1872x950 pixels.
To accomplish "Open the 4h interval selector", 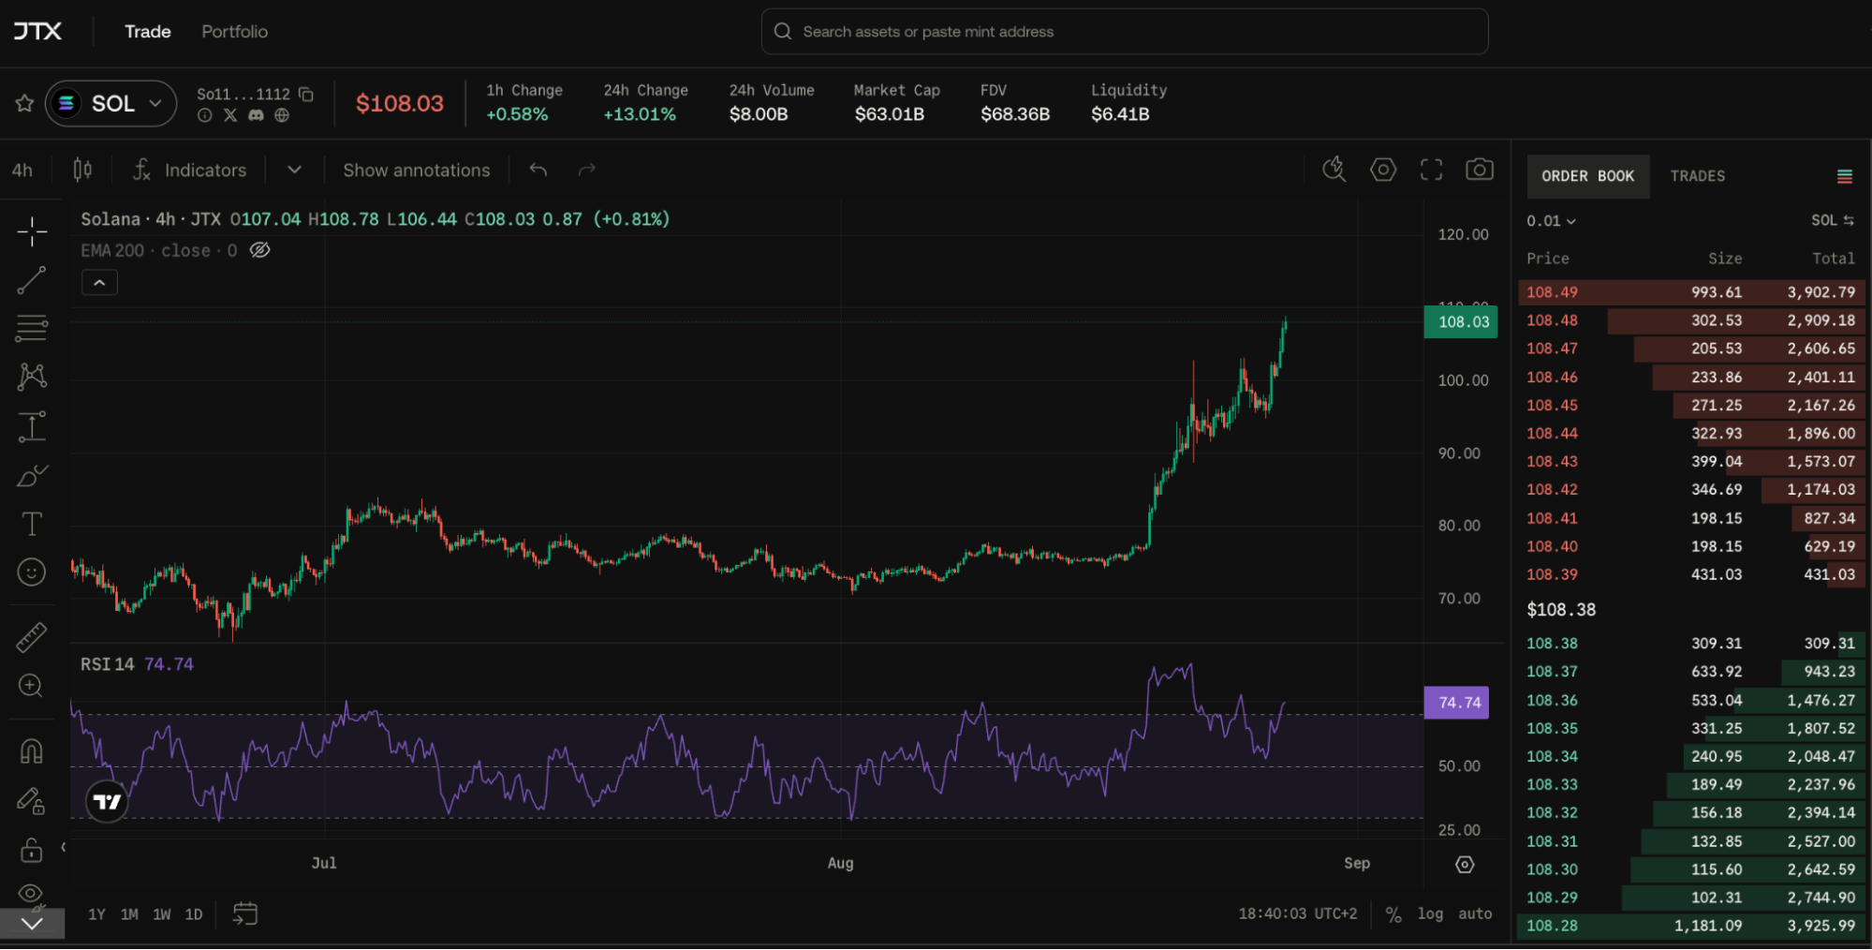I will [22, 170].
